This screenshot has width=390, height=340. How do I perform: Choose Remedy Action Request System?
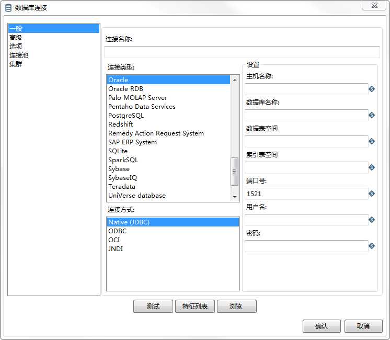169,133
